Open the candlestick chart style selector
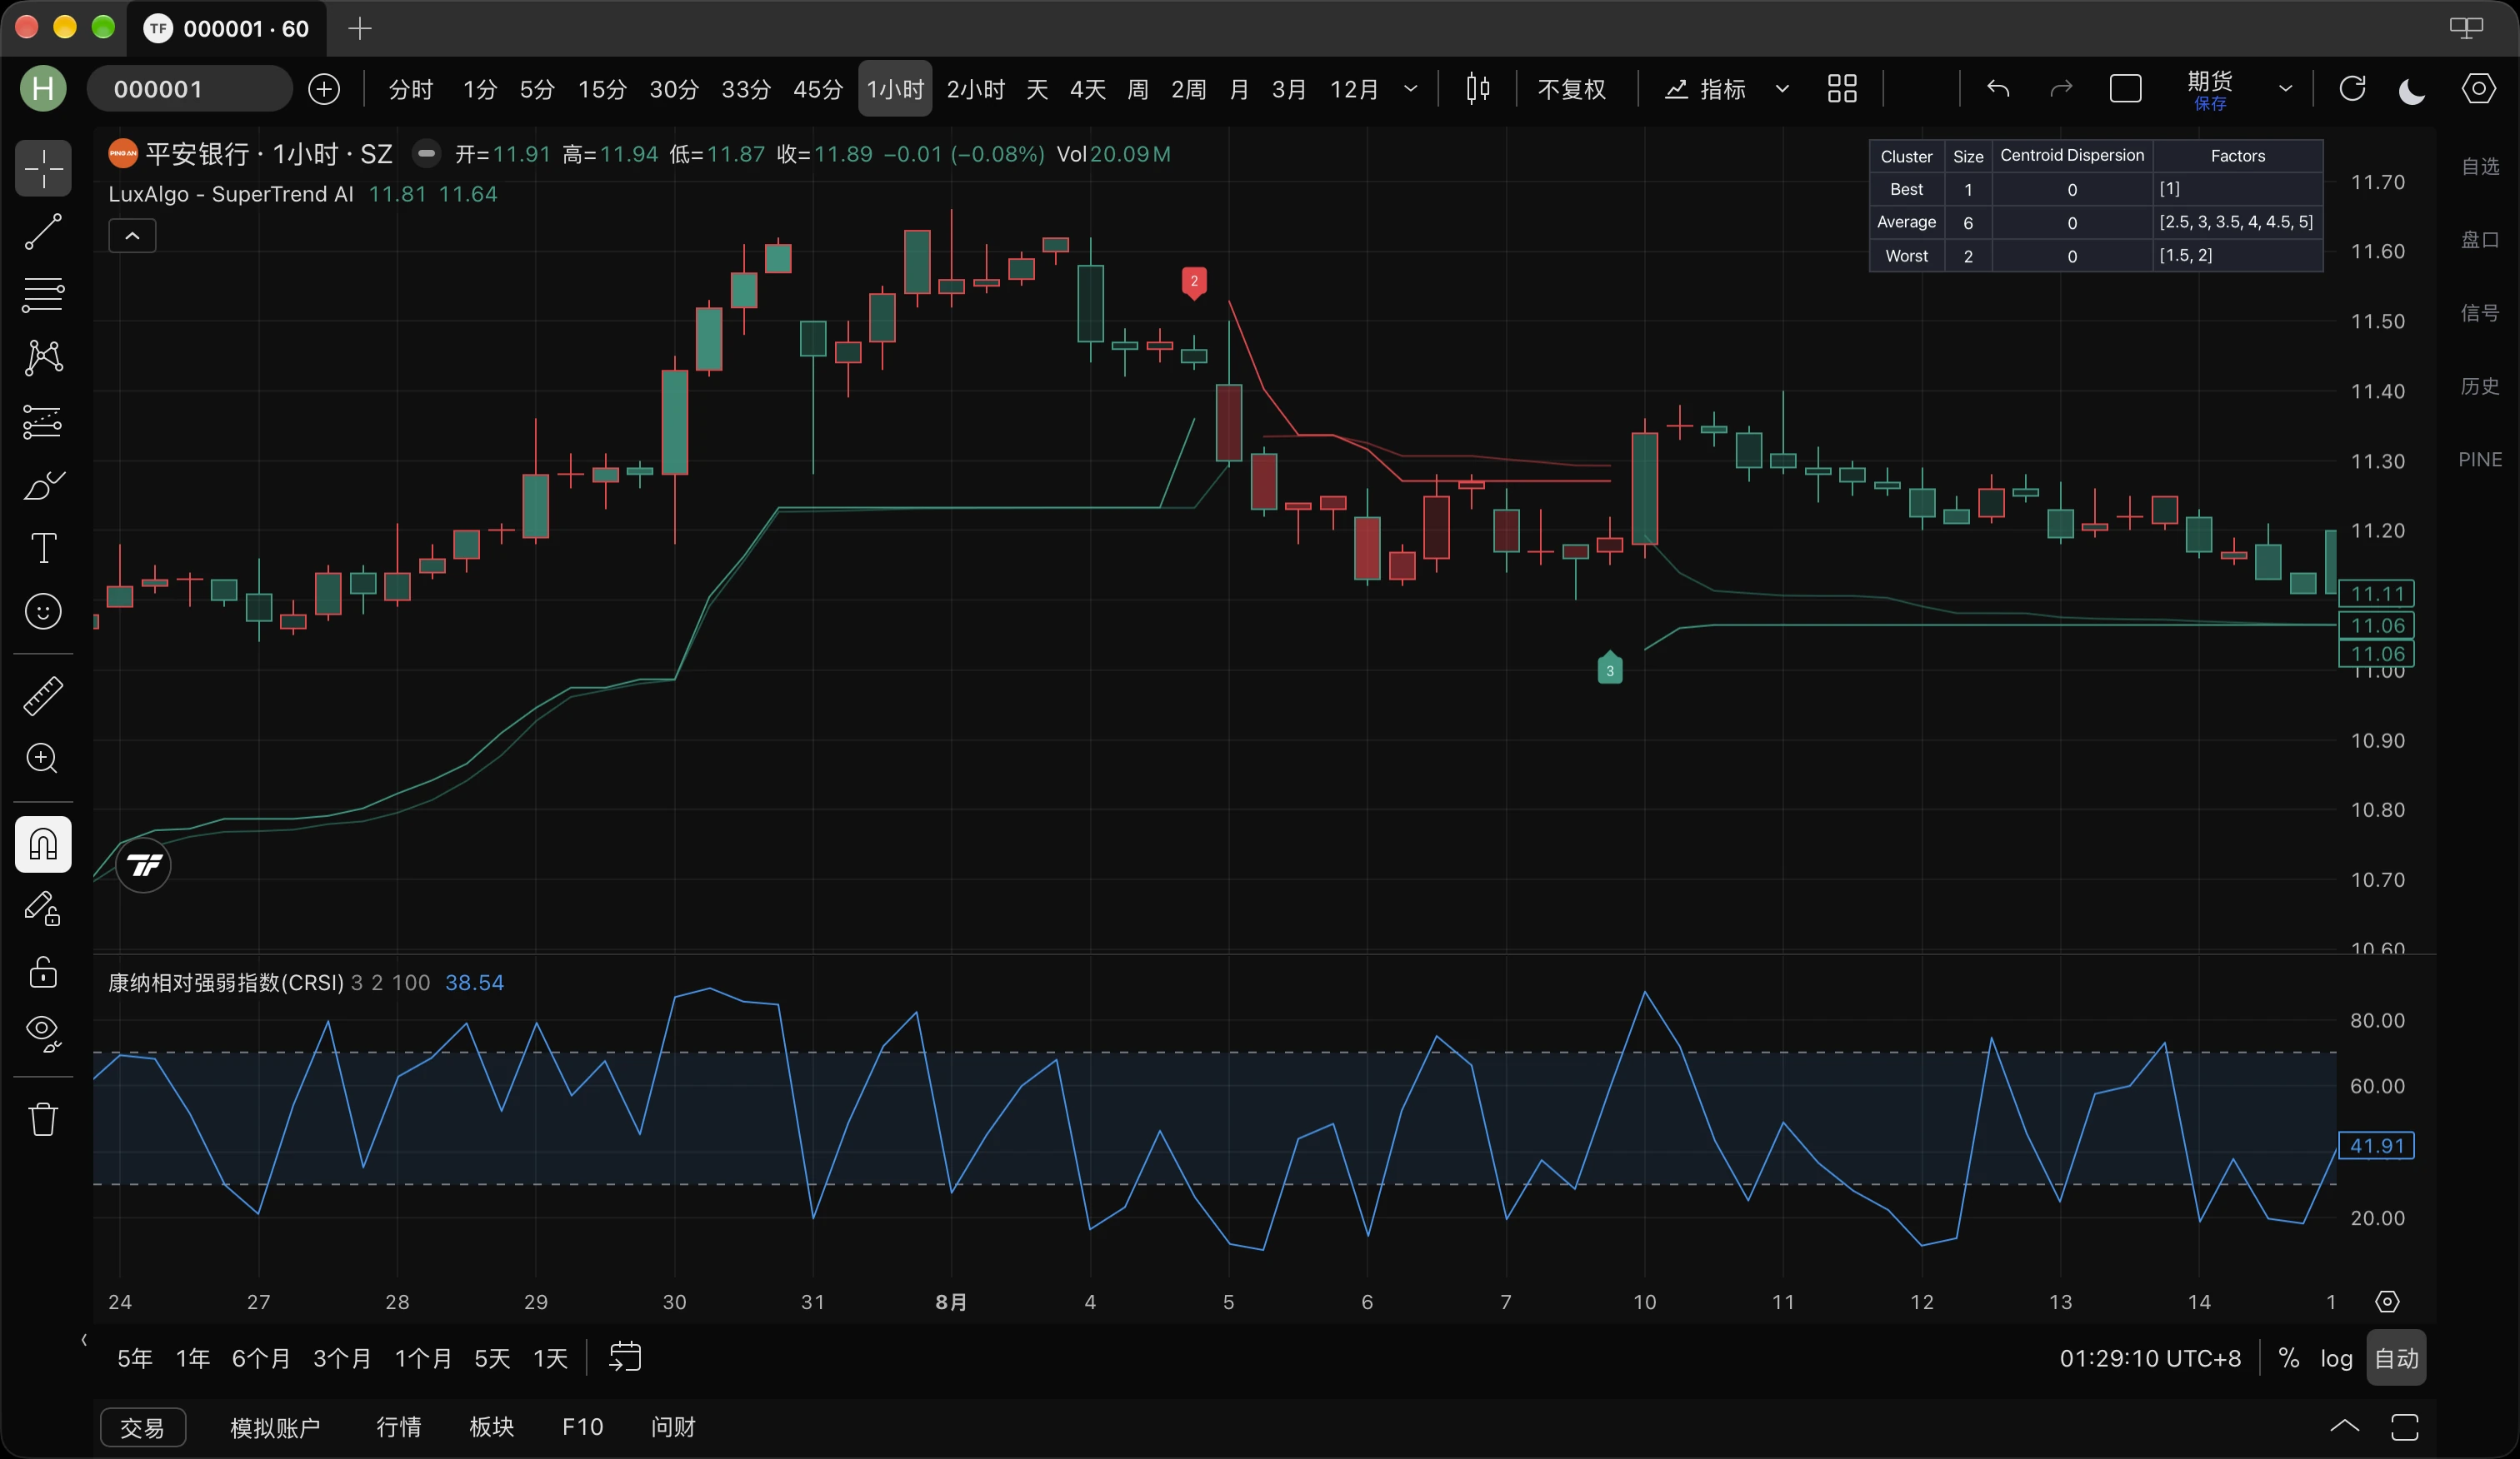Viewport: 2520px width, 1459px height. pyautogui.click(x=1477, y=89)
